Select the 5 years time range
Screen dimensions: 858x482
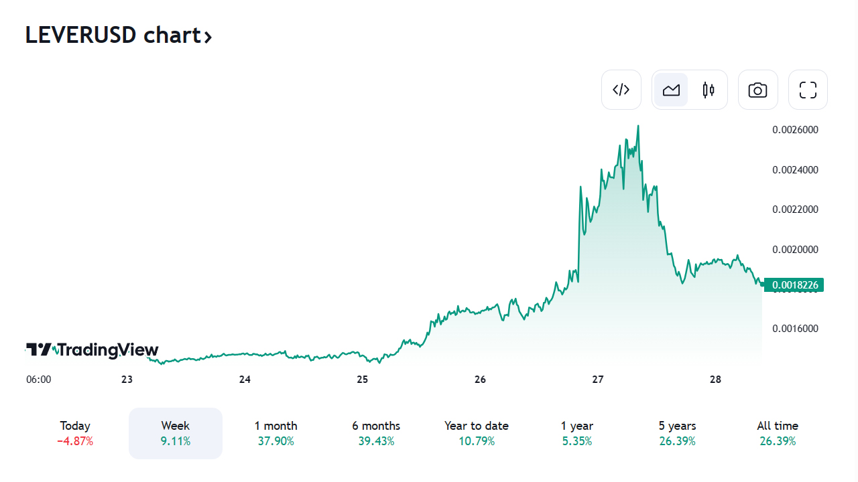[x=677, y=433]
